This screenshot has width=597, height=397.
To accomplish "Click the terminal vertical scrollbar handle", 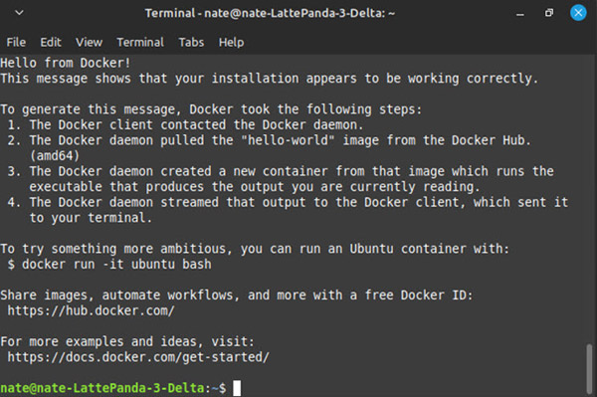I will (589, 368).
